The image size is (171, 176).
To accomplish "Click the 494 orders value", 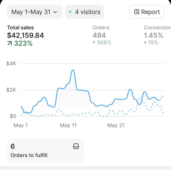I will [99, 35].
